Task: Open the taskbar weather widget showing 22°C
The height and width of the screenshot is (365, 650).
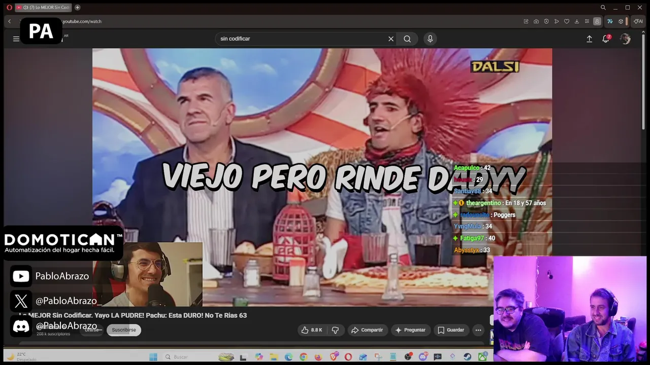Action: 20,356
